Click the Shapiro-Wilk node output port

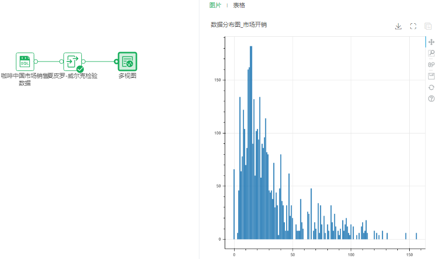tap(84, 62)
